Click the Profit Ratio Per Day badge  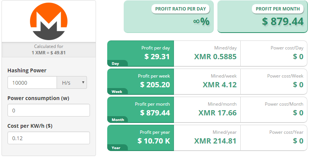click(180, 9)
